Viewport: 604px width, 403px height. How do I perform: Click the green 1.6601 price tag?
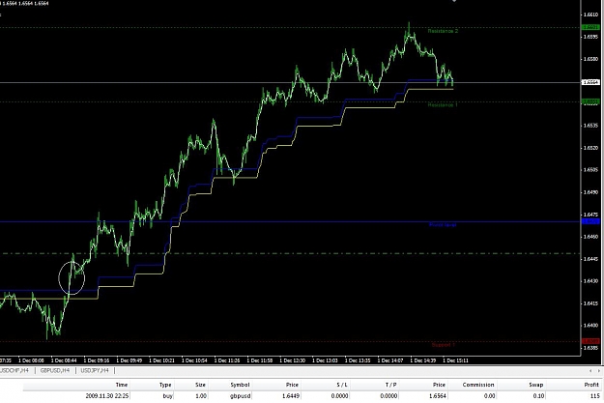click(x=590, y=27)
